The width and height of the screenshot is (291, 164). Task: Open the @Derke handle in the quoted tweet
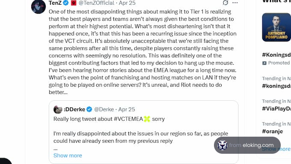pyautogui.click(x=104, y=109)
